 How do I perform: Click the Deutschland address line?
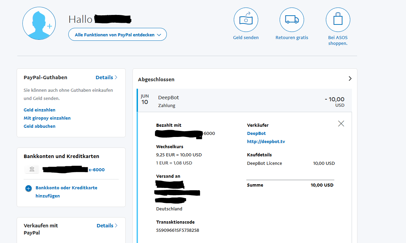click(x=169, y=209)
